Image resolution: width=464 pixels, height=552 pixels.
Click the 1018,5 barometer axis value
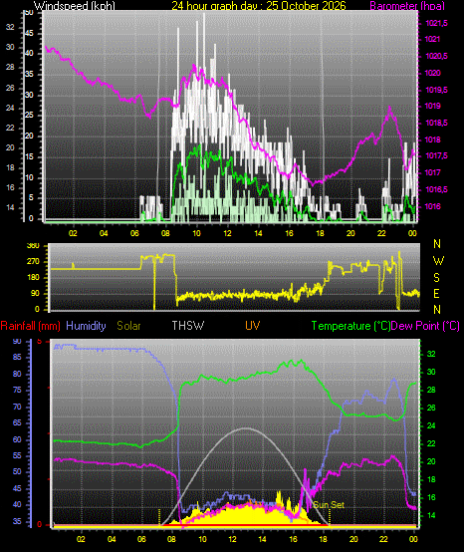point(436,124)
